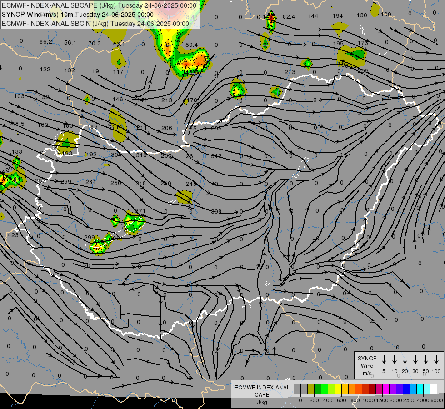Click the SBCIN title line in header box
The image size is (445, 409).
[x=95, y=24]
